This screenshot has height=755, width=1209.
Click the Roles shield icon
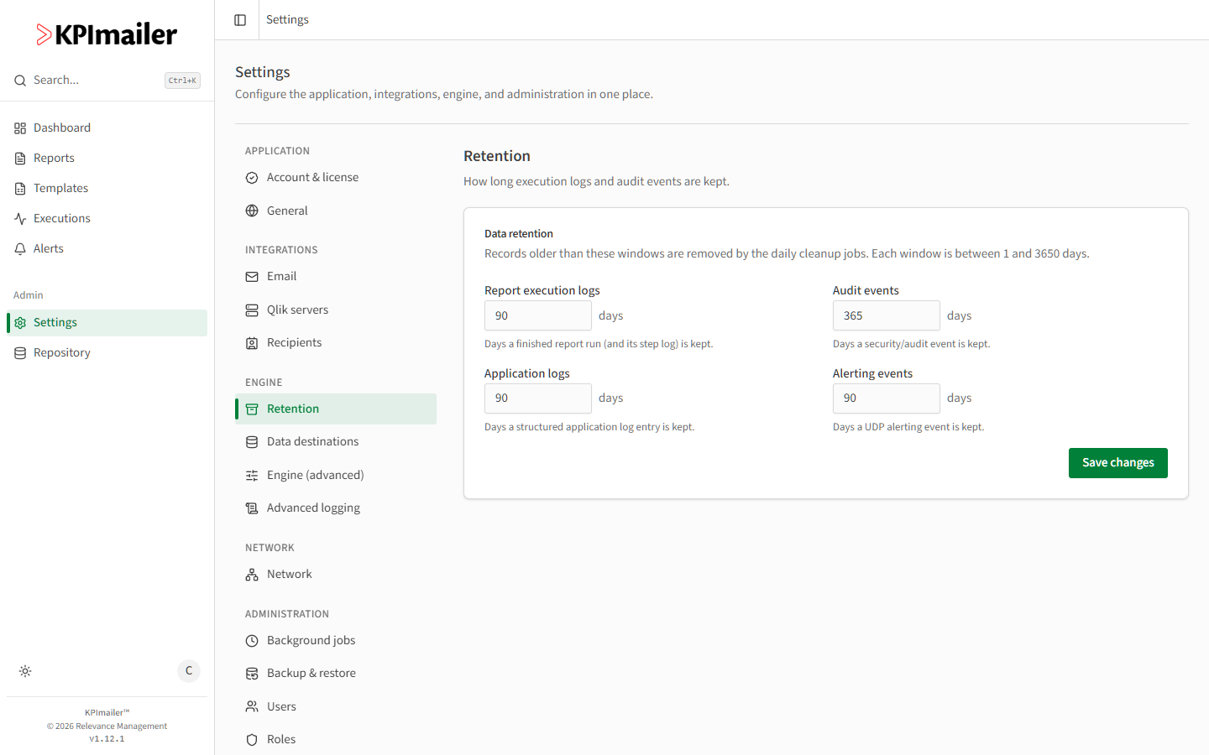click(252, 740)
